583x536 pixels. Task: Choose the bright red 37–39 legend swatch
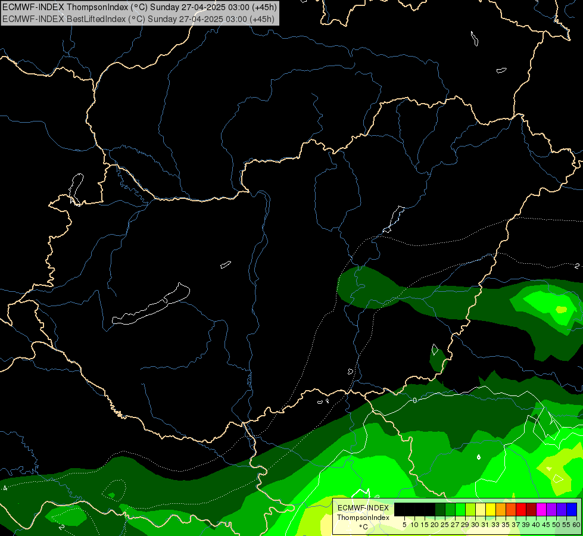click(521, 510)
